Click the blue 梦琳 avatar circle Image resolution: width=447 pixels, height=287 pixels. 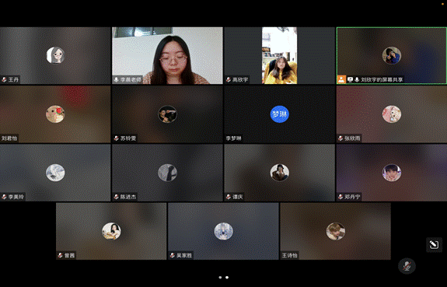[x=279, y=114]
